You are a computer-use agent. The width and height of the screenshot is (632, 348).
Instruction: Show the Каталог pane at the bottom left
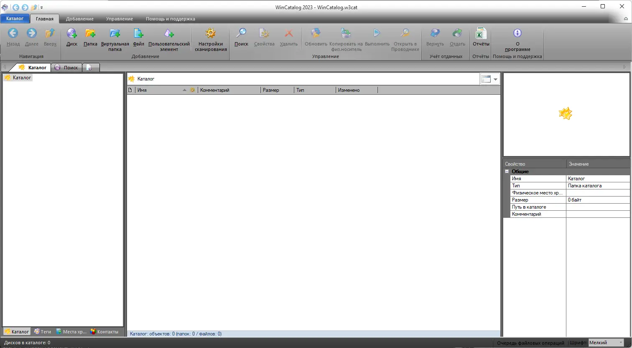point(17,332)
